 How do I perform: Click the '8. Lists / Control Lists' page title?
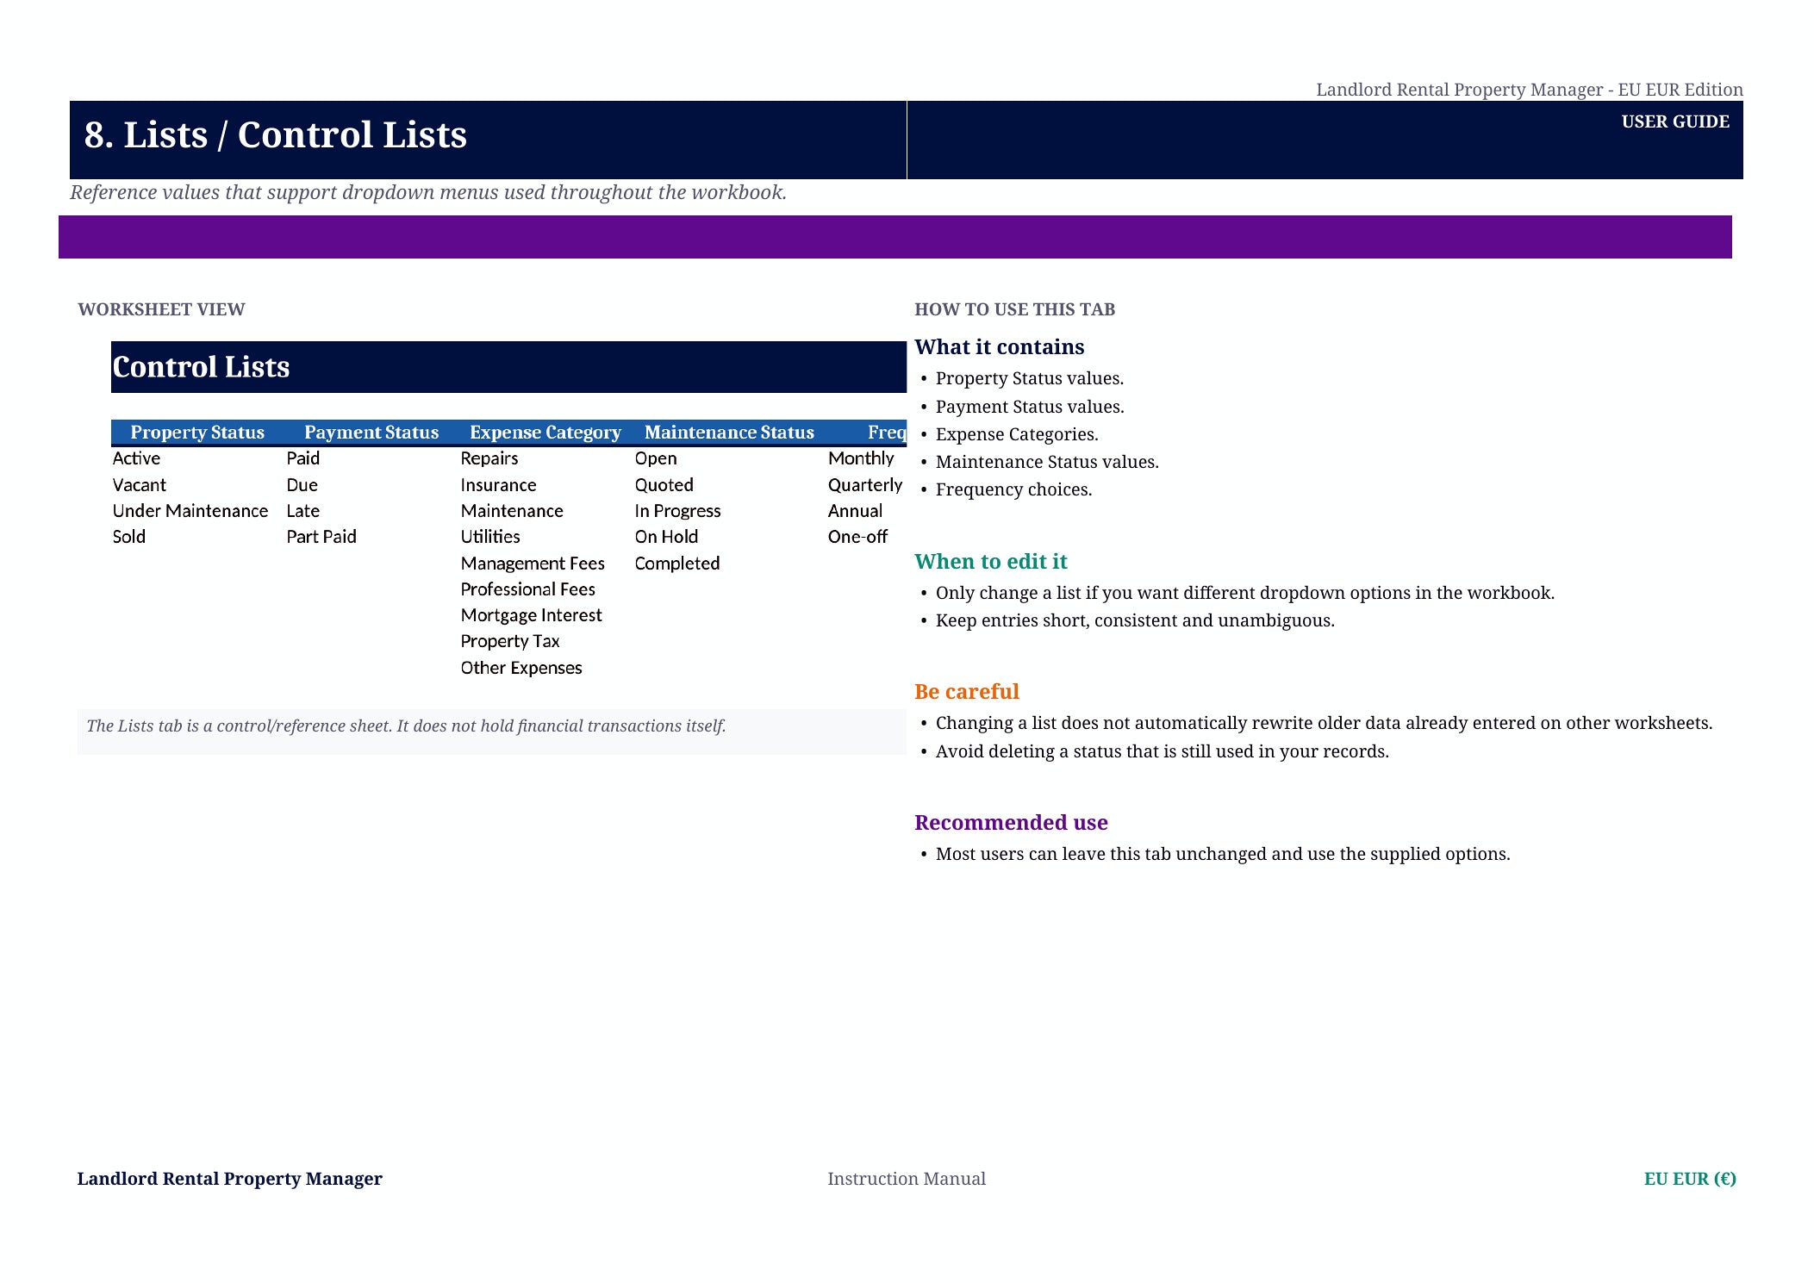[x=275, y=135]
